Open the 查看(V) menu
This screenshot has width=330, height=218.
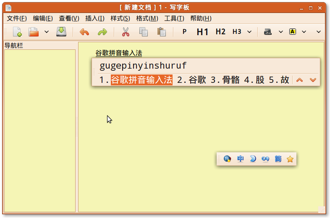tap(69, 18)
